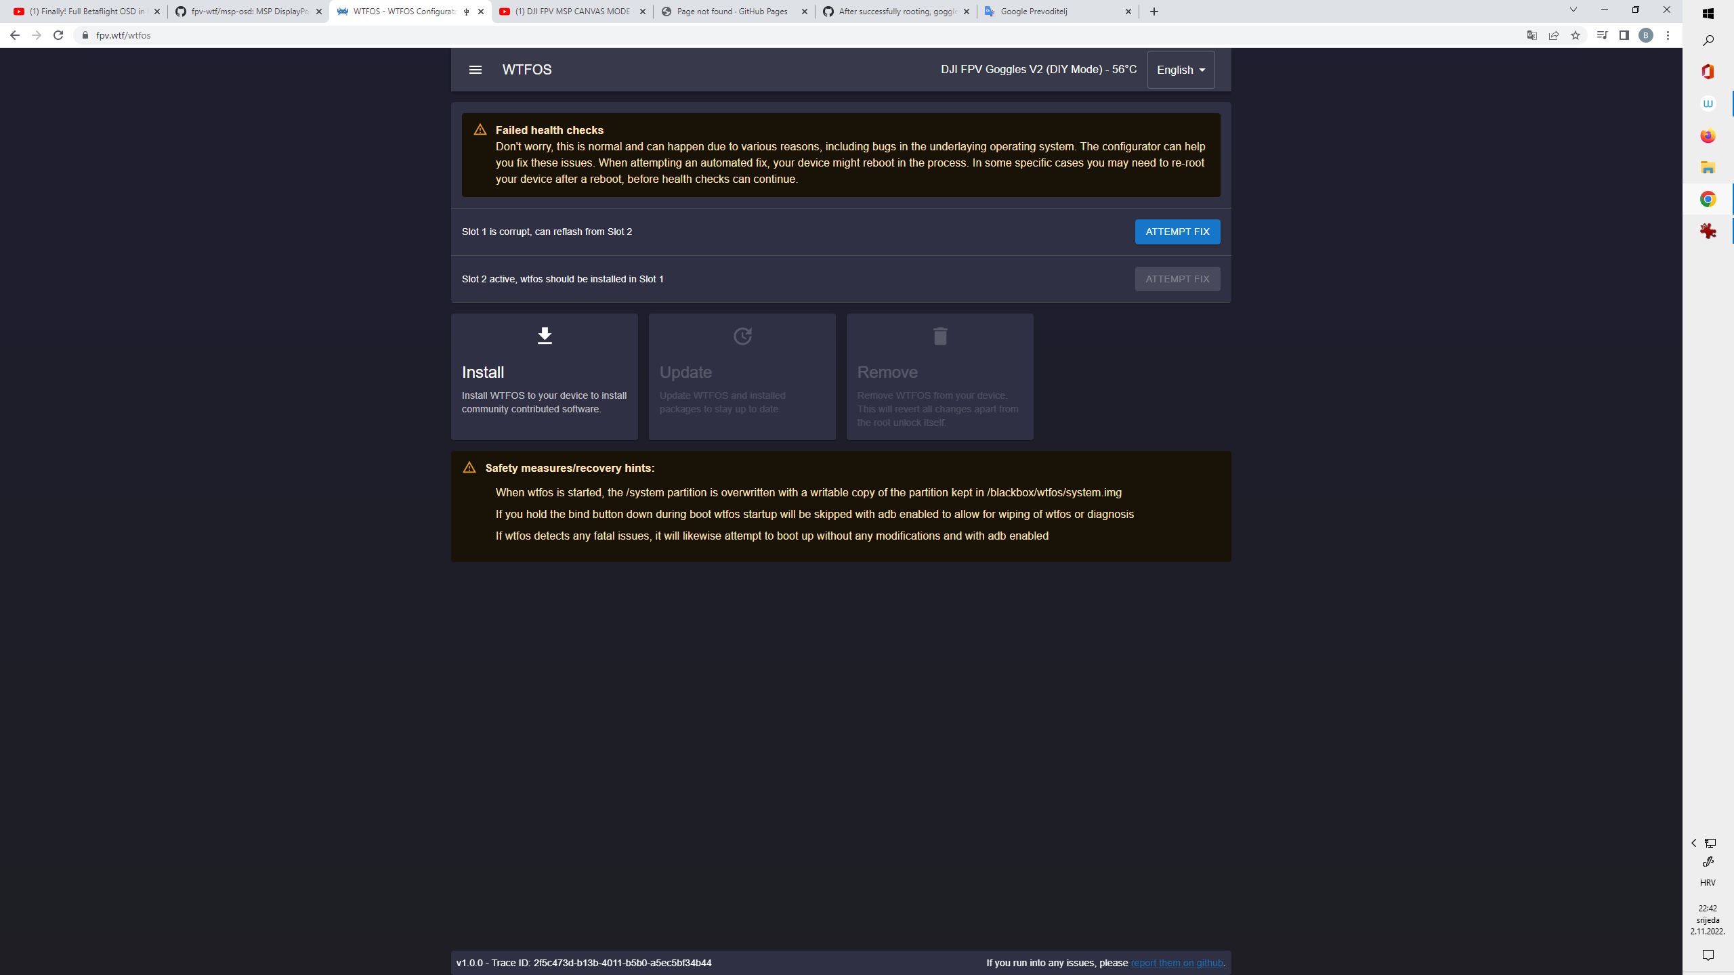Click the Remove WTFOS trash icon
1734x975 pixels.
click(939, 335)
